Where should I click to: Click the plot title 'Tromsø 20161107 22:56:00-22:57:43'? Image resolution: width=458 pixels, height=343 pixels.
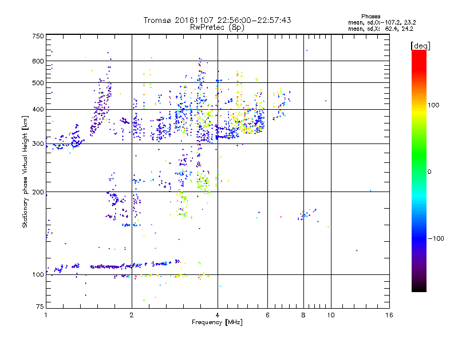pos(217,20)
